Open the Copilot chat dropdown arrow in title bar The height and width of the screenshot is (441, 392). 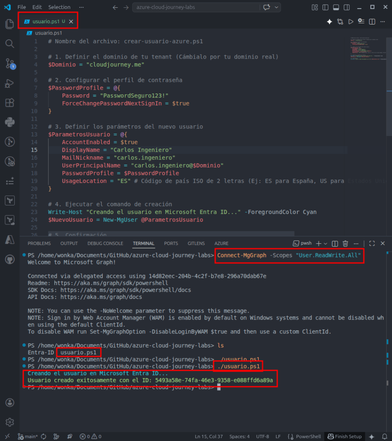[276, 7]
